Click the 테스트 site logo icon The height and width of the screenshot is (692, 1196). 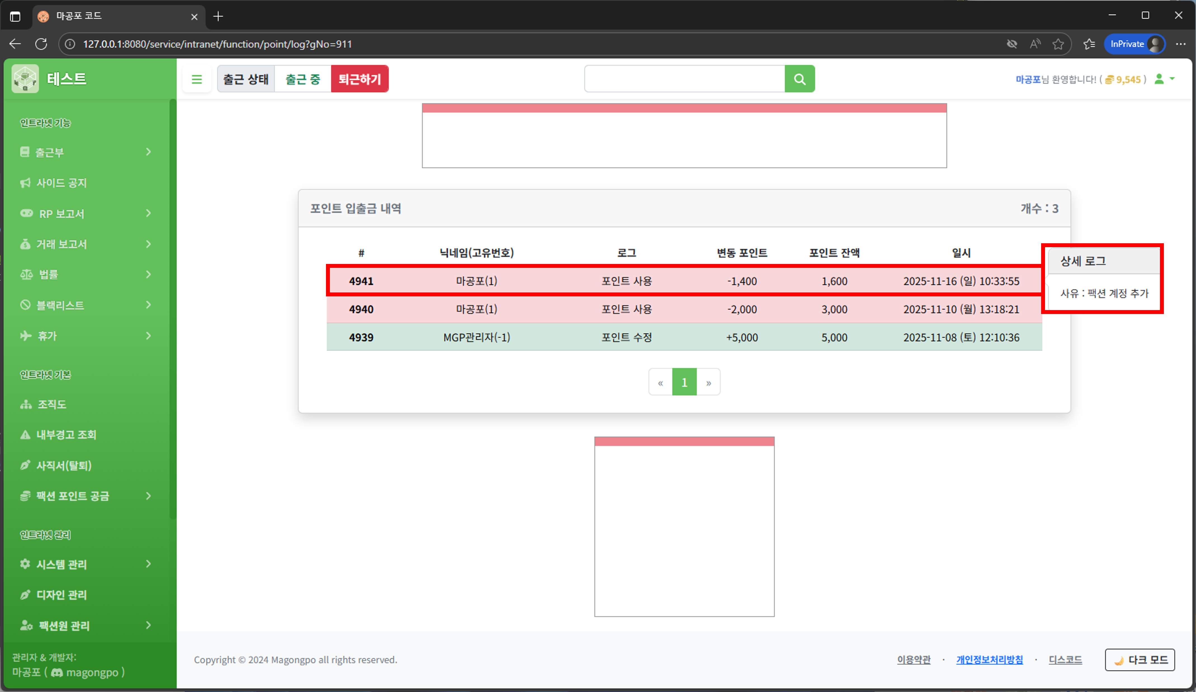(25, 78)
